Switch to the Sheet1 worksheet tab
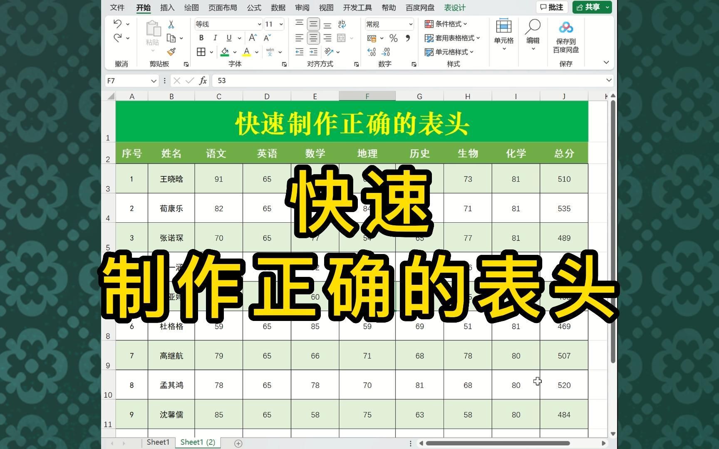 coord(157,442)
